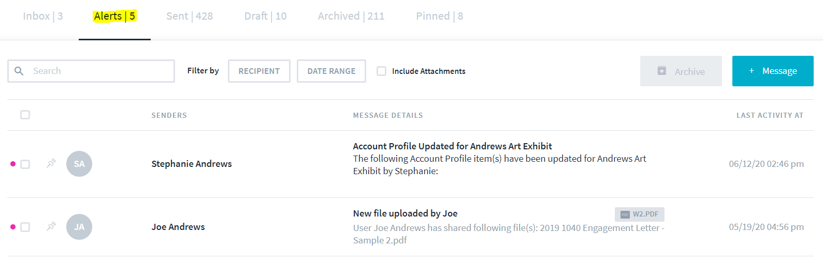Viewport: 823px width, 262px height.
Task: Click the unread dot for Joe Andrews
Action: point(13,227)
